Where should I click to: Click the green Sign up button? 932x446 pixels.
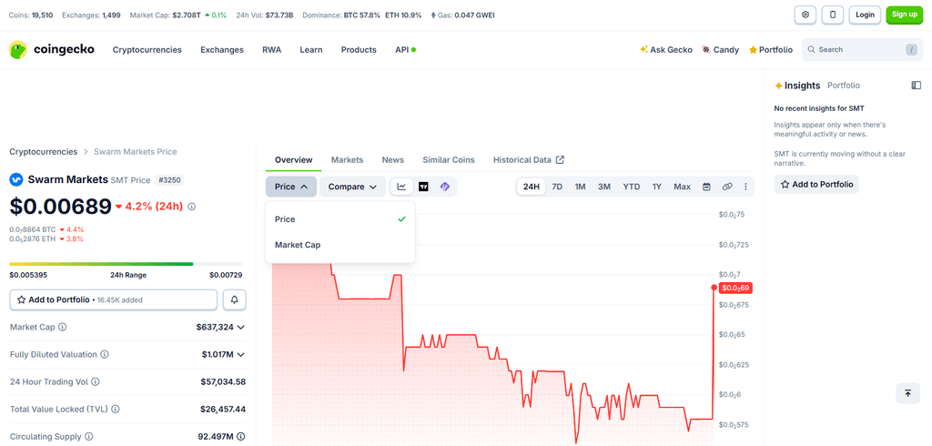pyautogui.click(x=904, y=15)
